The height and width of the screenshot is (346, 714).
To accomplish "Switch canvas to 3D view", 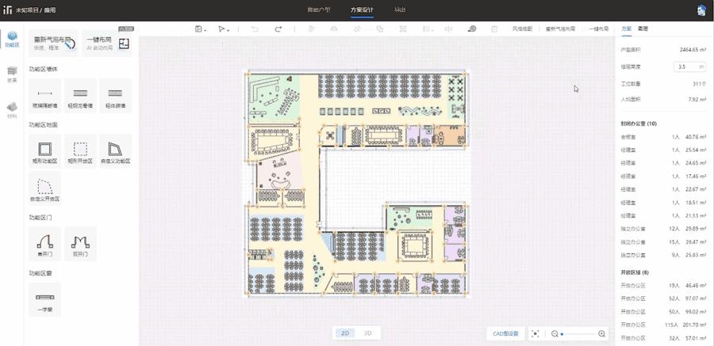I will pyautogui.click(x=368, y=333).
